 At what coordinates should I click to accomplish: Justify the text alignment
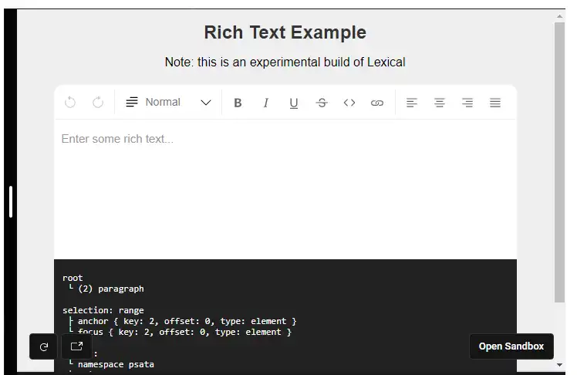click(495, 103)
